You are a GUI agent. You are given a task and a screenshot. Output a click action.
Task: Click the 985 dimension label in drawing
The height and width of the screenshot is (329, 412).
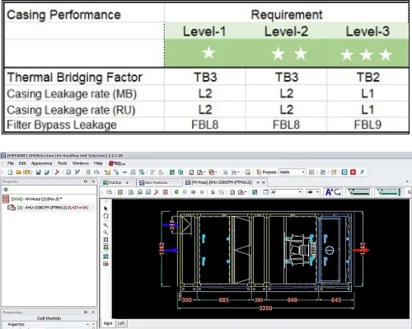click(223, 300)
